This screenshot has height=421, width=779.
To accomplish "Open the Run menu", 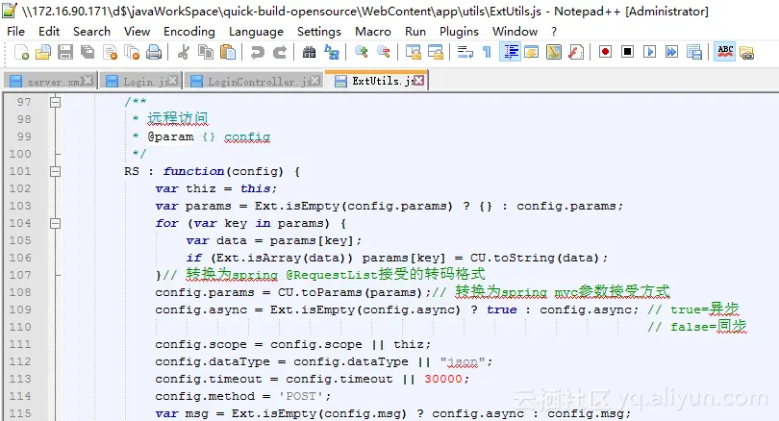I will coord(415,32).
